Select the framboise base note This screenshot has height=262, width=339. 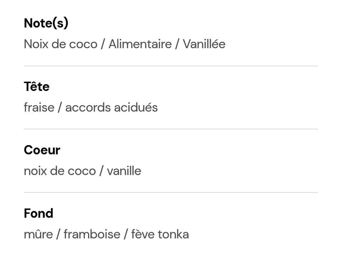click(x=92, y=234)
